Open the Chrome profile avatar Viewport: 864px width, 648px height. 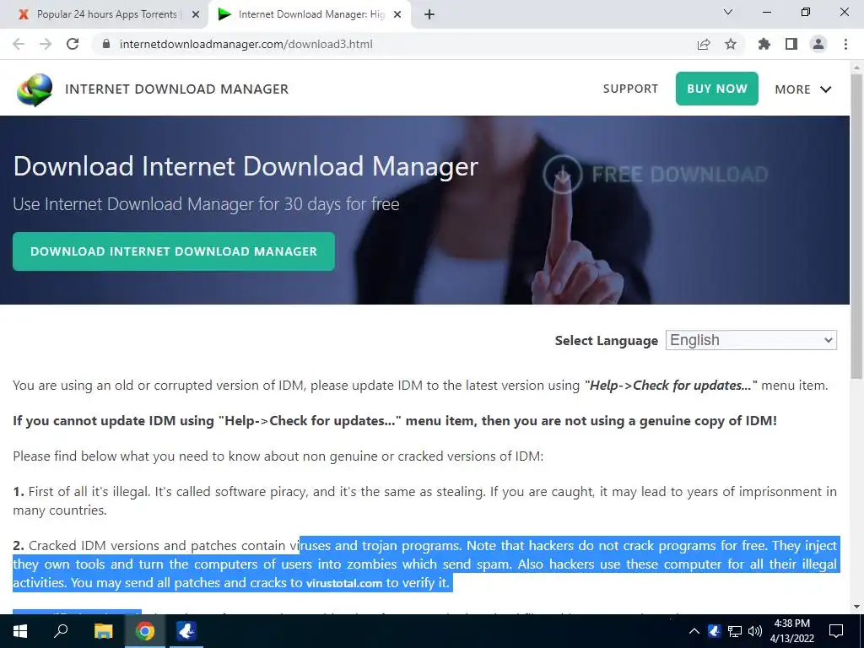tap(818, 44)
